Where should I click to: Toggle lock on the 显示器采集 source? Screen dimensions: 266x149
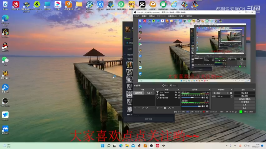coord(179,97)
